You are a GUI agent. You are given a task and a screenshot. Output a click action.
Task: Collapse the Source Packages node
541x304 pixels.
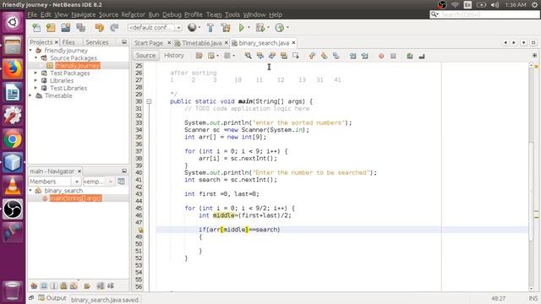click(x=36, y=58)
